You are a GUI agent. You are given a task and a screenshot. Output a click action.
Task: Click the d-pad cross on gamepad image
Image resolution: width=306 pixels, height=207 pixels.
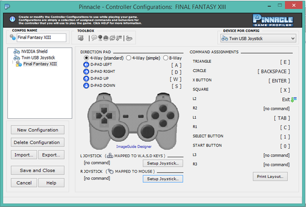pos(104,116)
